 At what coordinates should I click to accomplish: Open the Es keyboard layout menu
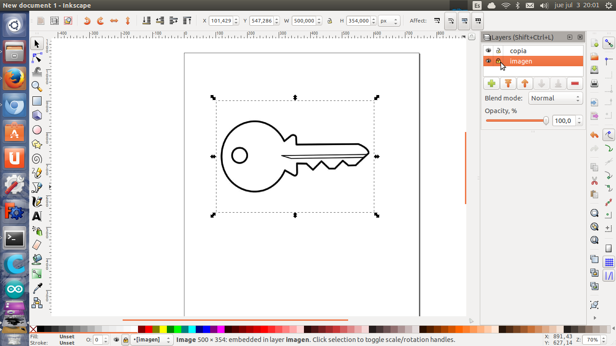[x=477, y=5]
